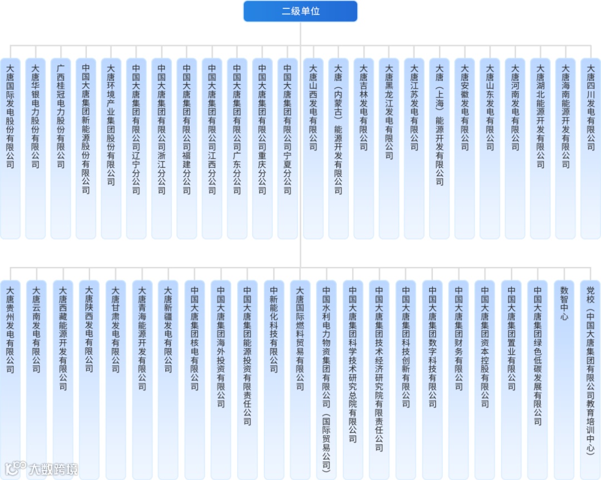The width and height of the screenshot is (601, 480).
Task: Choose 大唐云南发电有限公司 box
Action: (x=37, y=380)
